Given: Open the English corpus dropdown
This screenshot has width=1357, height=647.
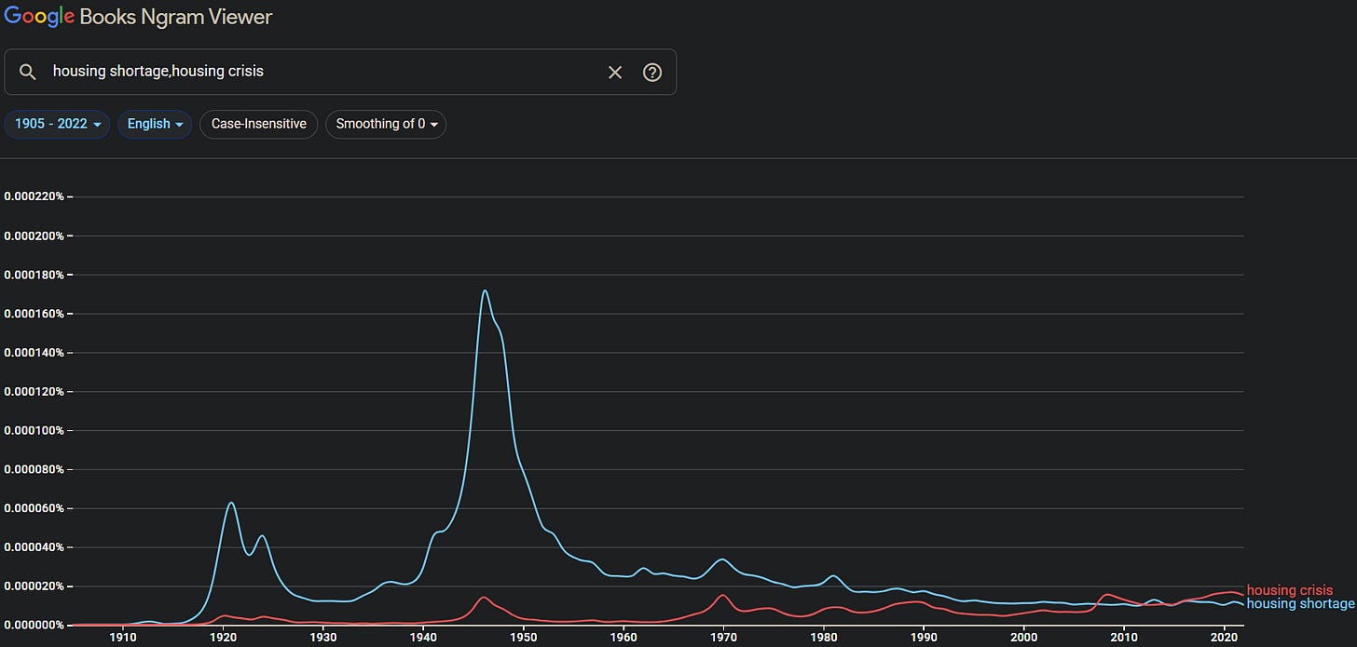Looking at the screenshot, I should [x=155, y=124].
